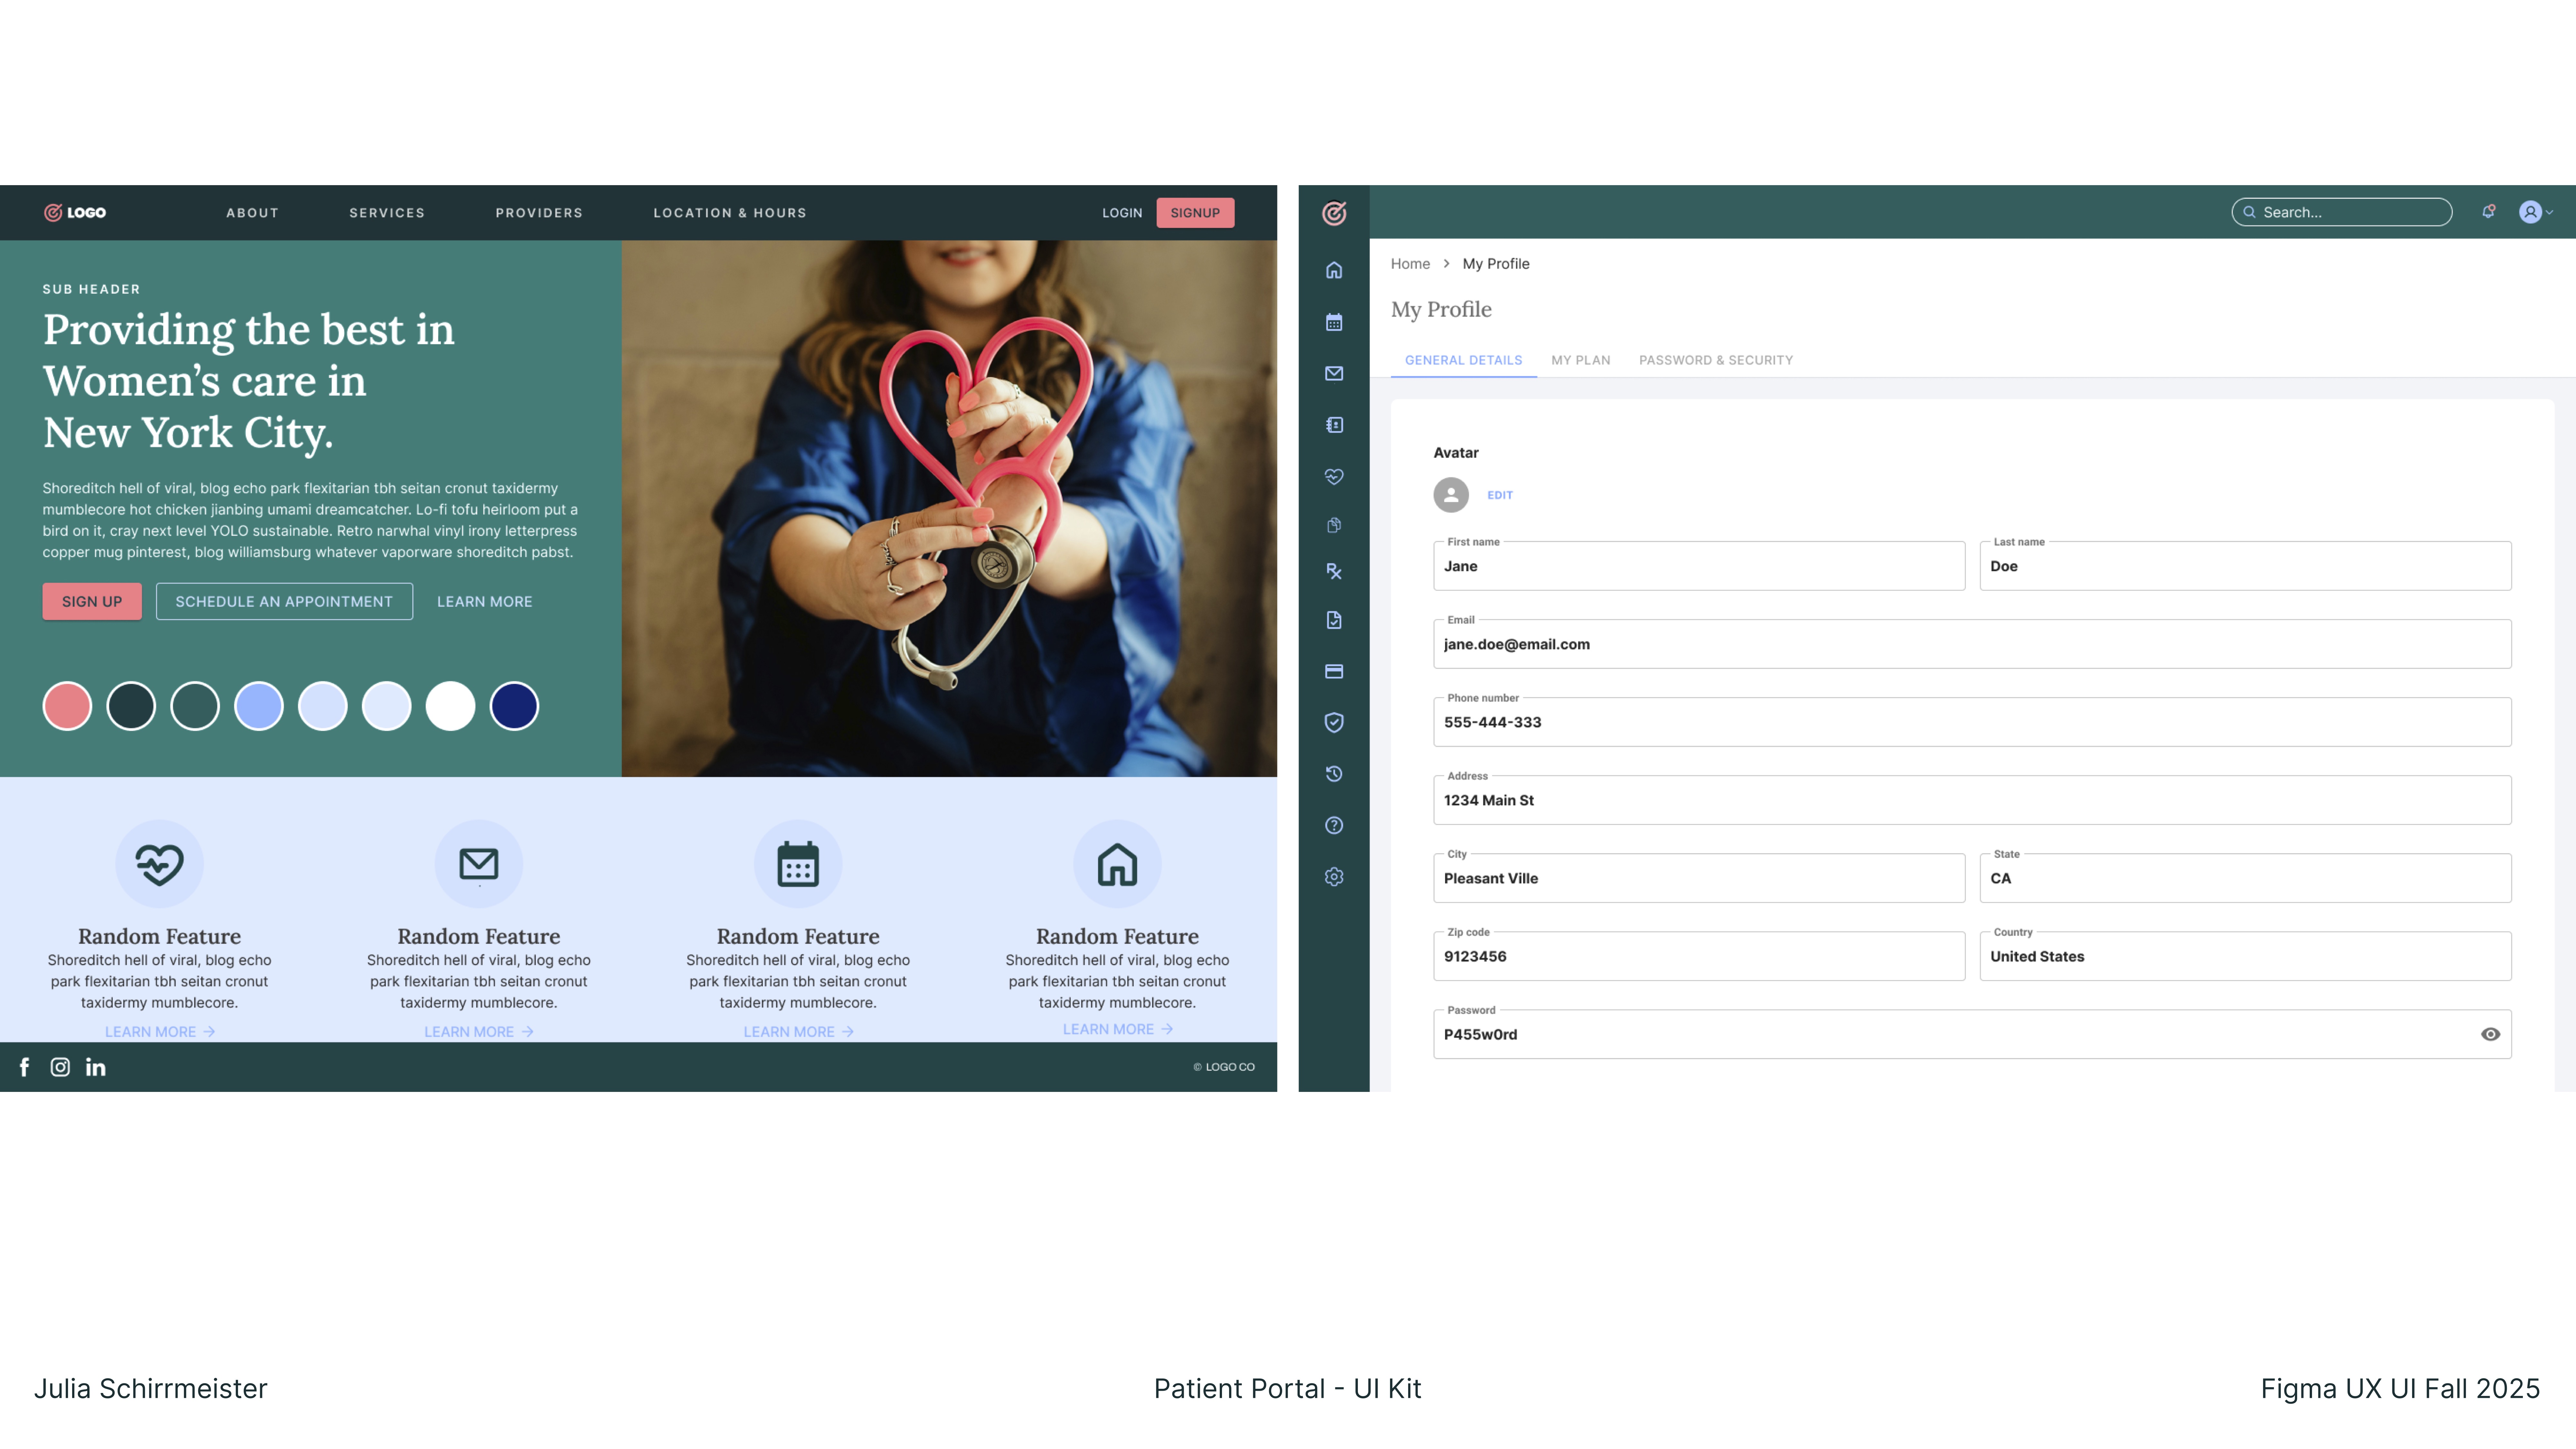Click the Country field with United States
The width and height of the screenshot is (2576, 1449).
(2245, 956)
